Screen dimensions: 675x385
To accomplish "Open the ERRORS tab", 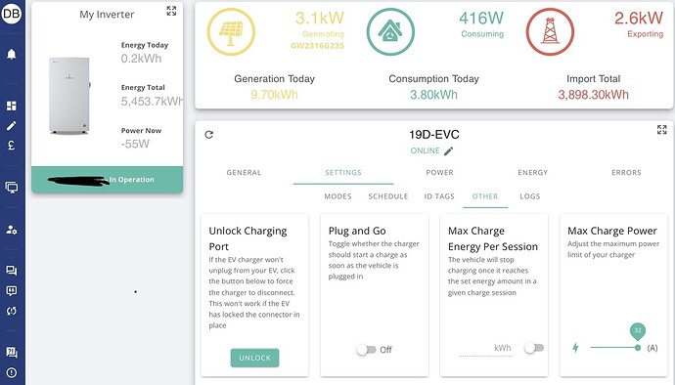I will point(626,173).
